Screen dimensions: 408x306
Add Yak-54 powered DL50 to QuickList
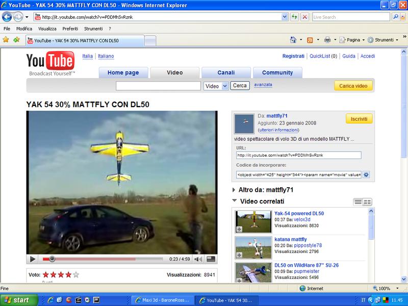[239, 229]
